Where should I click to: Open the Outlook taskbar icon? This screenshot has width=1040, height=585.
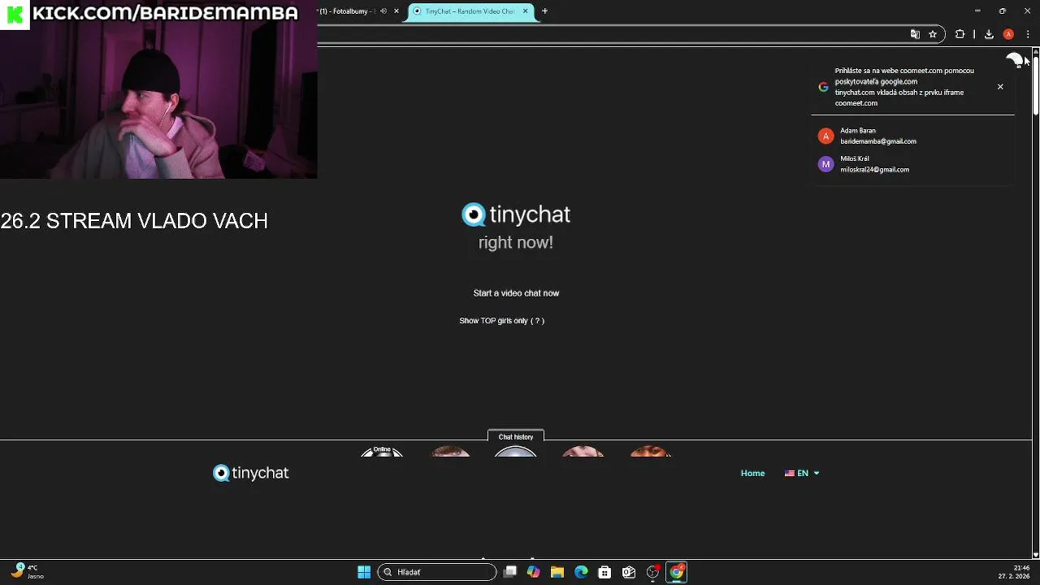coord(629,572)
